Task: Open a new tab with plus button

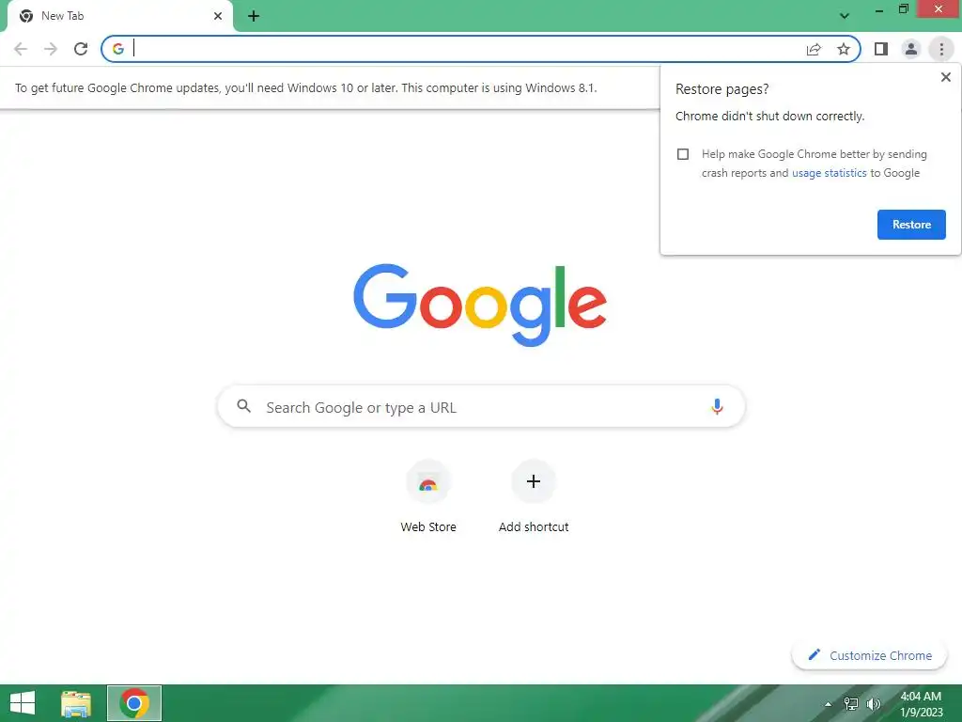Action: 254,16
